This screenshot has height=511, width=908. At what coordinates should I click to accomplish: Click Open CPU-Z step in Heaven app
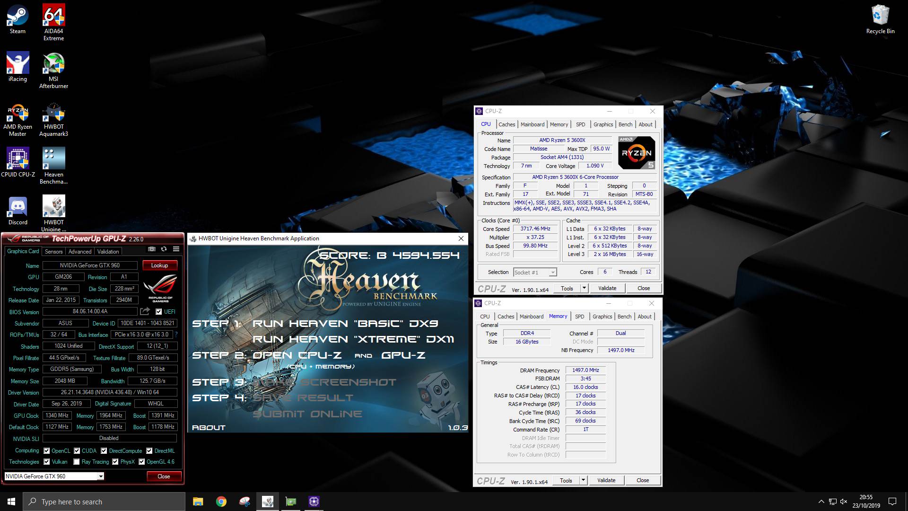297,355
